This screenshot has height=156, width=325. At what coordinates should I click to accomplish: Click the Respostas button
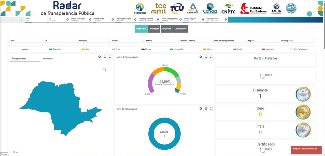pyautogui.click(x=167, y=29)
